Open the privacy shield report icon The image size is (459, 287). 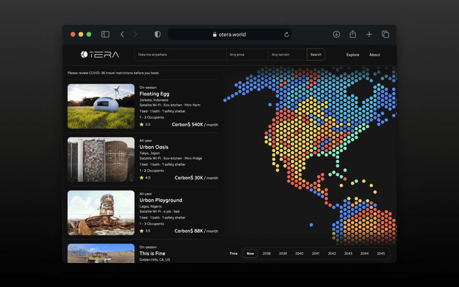click(158, 34)
